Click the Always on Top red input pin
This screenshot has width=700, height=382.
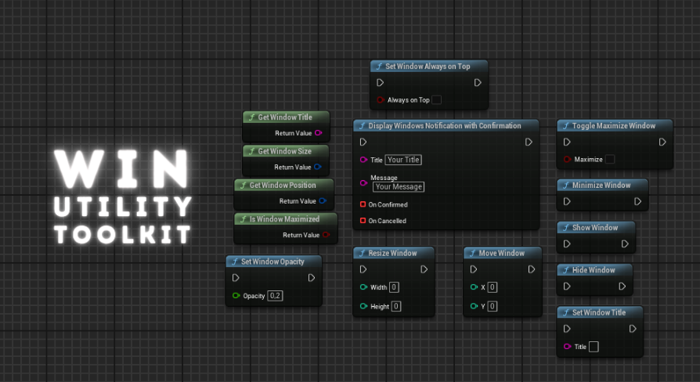381,100
